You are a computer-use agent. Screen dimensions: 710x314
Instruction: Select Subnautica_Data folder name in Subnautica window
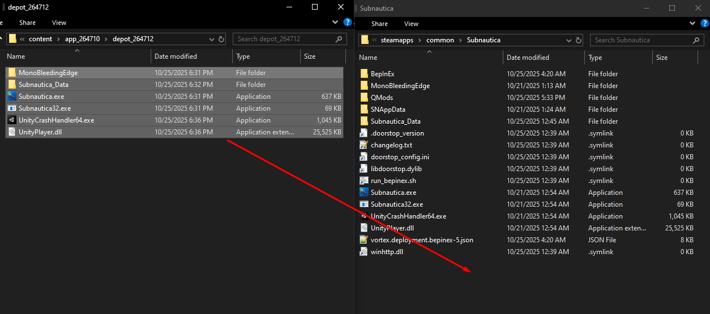click(395, 121)
